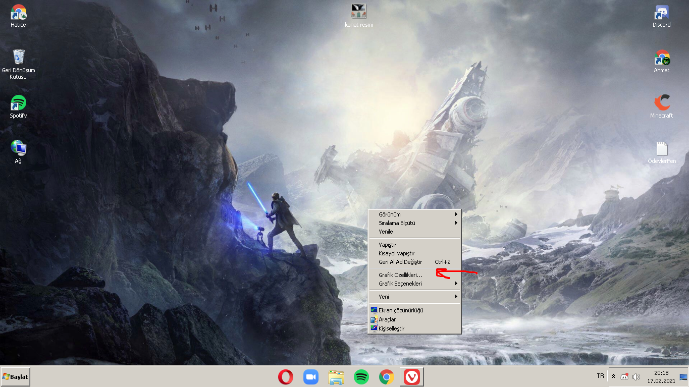Image resolution: width=689 pixels, height=387 pixels.
Task: Open Ekran çözünürlüğü from the context menu
Action: (x=415, y=310)
